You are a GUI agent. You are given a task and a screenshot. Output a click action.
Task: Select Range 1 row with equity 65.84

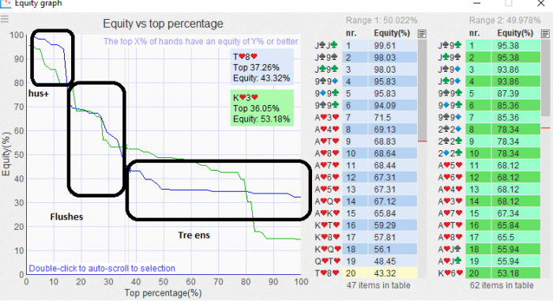[365, 213]
